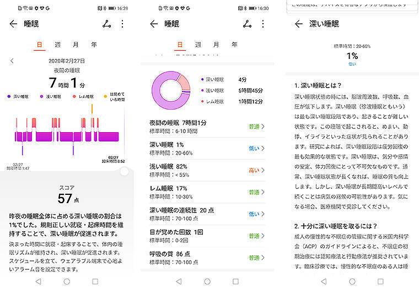419x289 pixels.
Task: Open レム睡眠 17% details row
Action: click(x=207, y=192)
